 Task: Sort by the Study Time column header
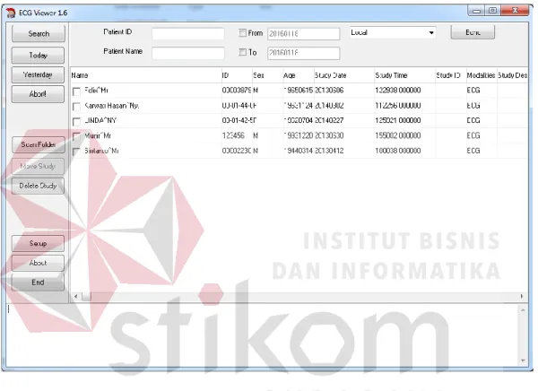tap(404, 75)
